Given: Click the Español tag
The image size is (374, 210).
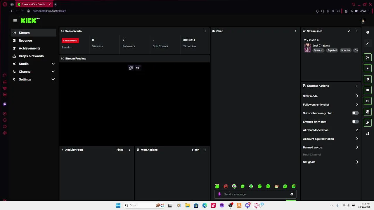Looking at the screenshot, I should 332,50.
